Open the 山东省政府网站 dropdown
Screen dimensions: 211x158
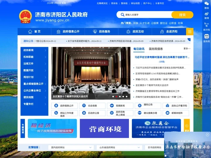(x=119, y=147)
